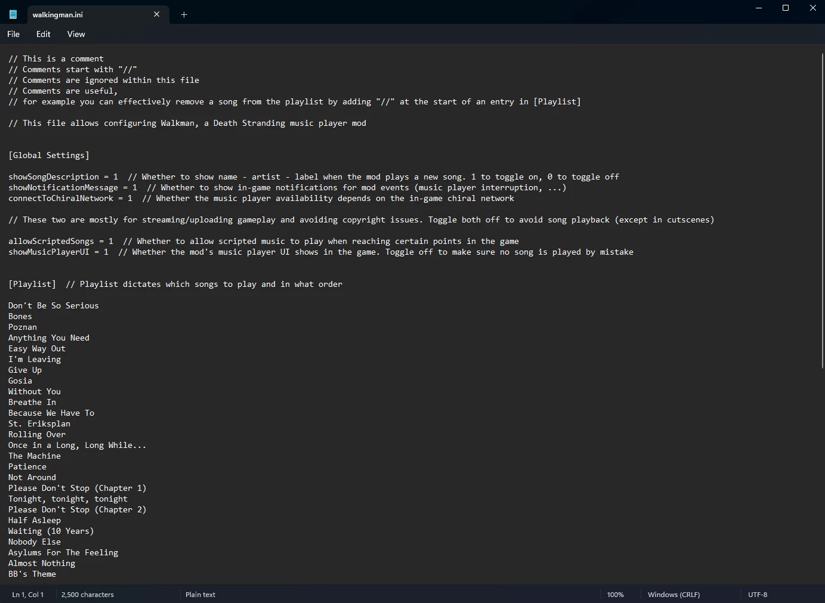Click the "Rolling Over" entry
The width and height of the screenshot is (825, 603).
pos(37,434)
